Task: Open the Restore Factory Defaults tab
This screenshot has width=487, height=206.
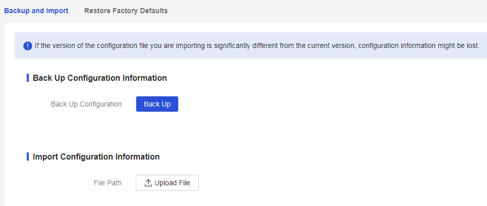Action: 126,11
